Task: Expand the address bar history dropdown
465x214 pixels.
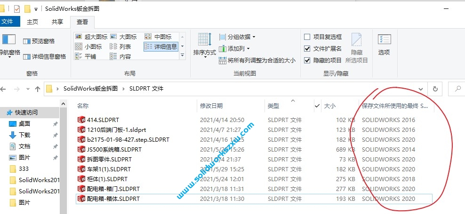Action: tap(420, 89)
